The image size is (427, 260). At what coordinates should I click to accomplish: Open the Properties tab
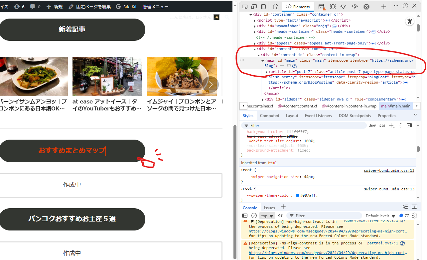[387, 116]
